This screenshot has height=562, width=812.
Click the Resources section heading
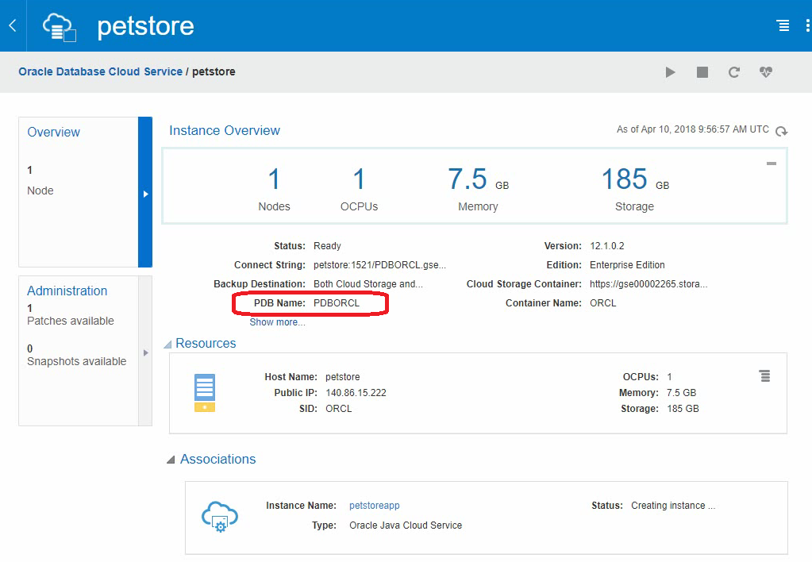coord(206,344)
